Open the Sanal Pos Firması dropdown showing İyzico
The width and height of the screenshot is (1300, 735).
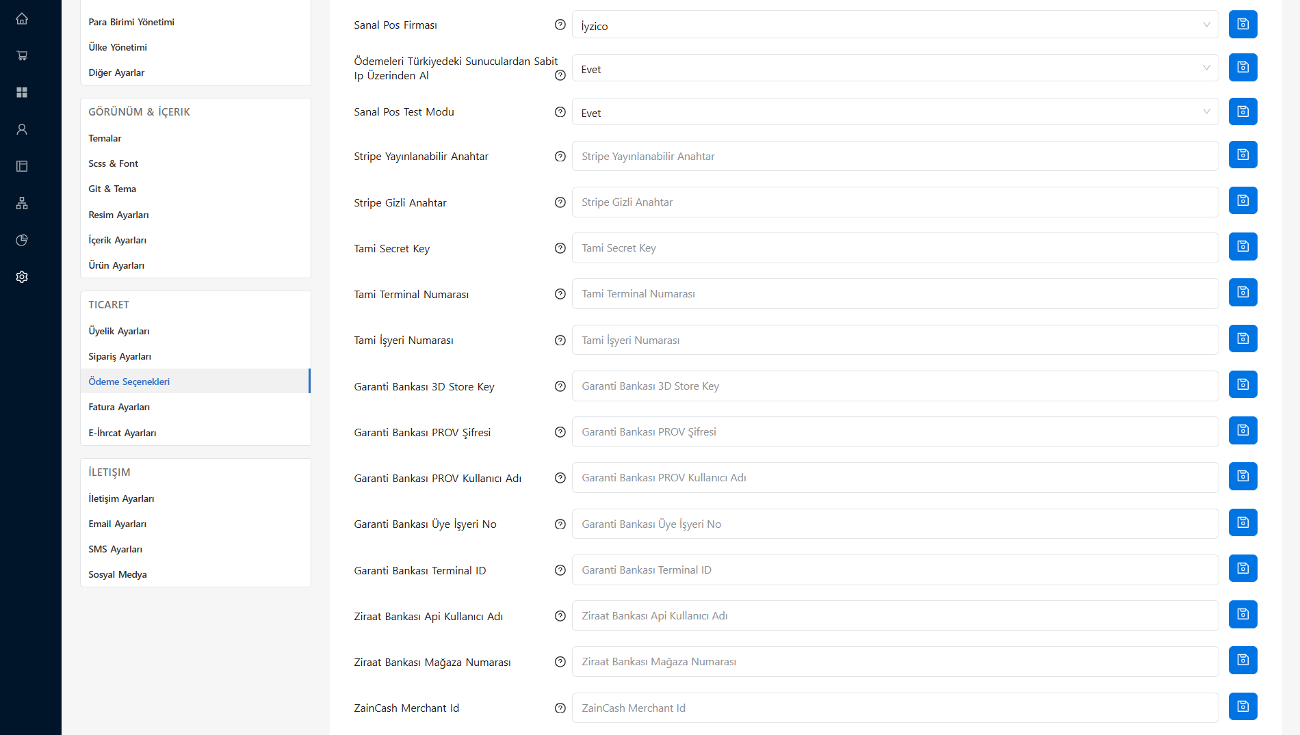(895, 25)
